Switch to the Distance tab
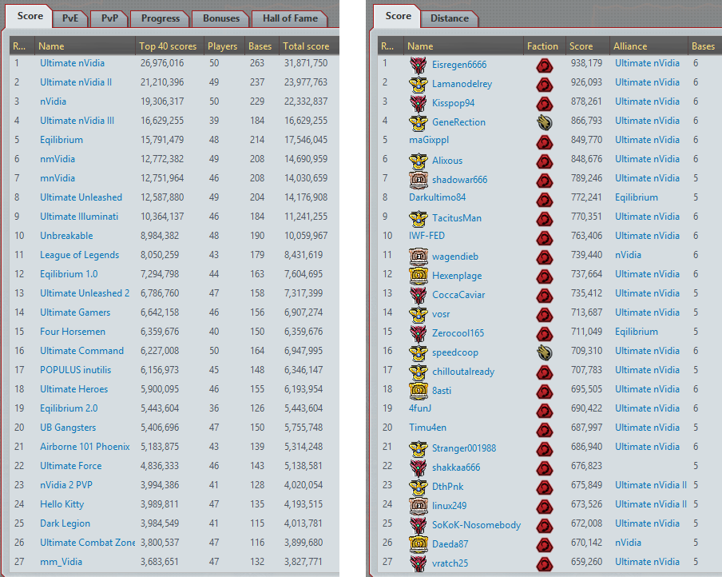Viewport: 722px width, 577px height. click(x=450, y=18)
